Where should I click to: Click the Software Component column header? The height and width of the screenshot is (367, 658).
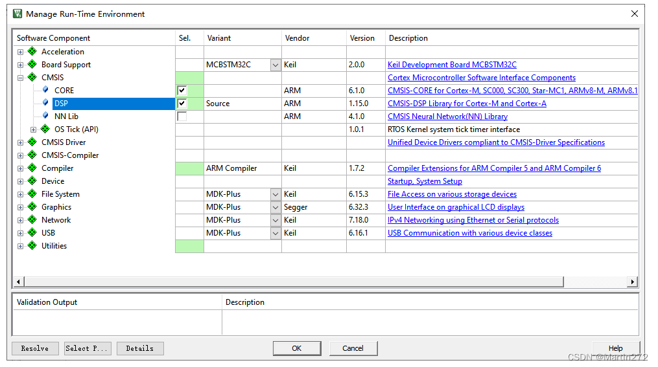click(94, 38)
